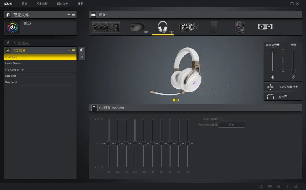Screen dimensions: 306x190
Task: Select the Pure Direct preset
Action: [40, 57]
